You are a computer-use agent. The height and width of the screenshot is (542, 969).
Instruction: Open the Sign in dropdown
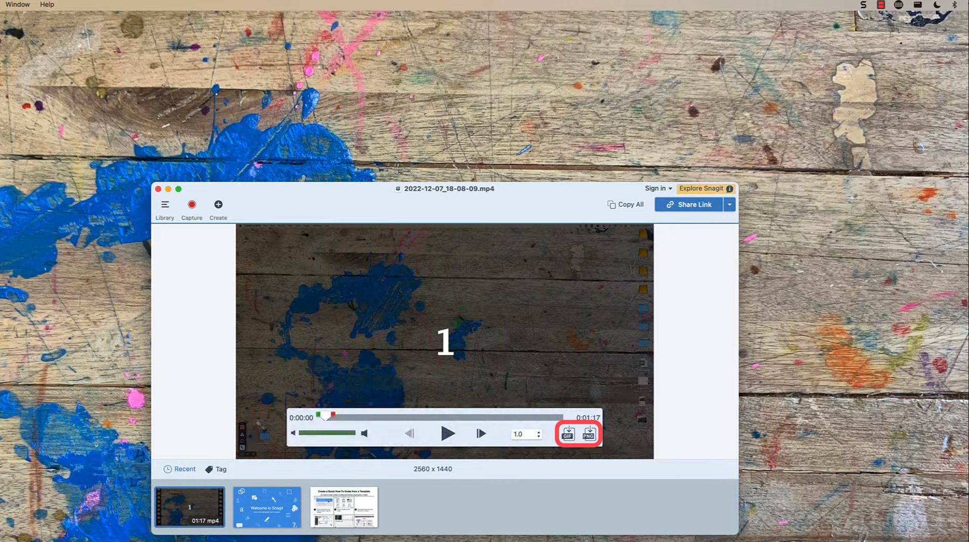(x=657, y=189)
